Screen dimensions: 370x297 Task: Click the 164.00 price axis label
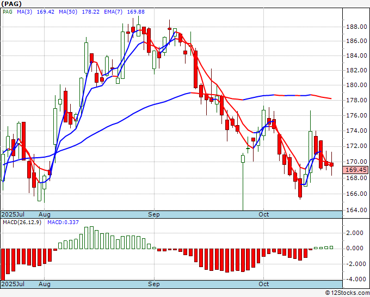pyautogui.click(x=356, y=210)
